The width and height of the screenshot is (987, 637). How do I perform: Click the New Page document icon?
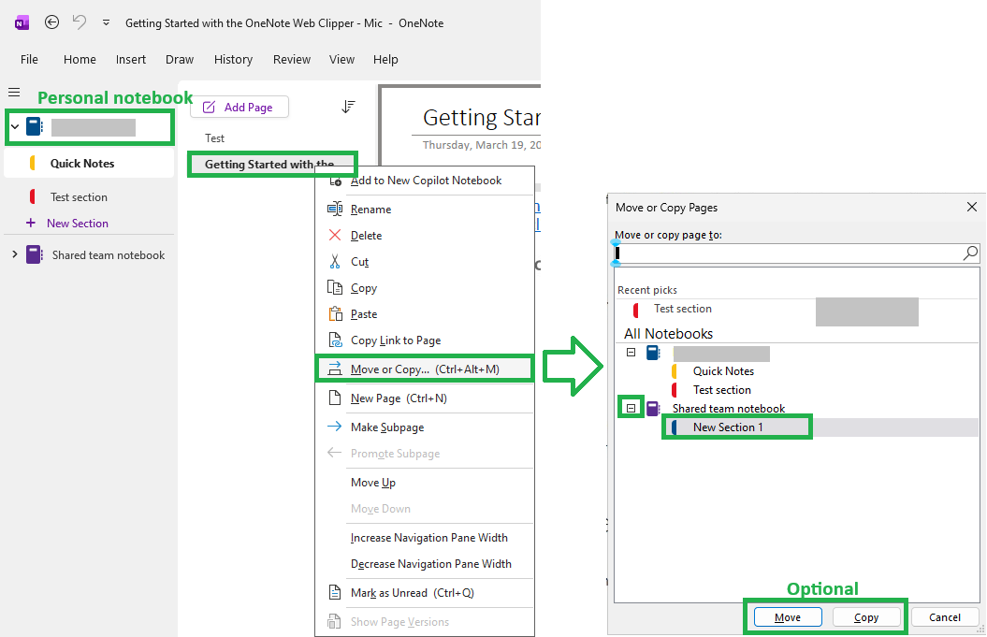(335, 398)
